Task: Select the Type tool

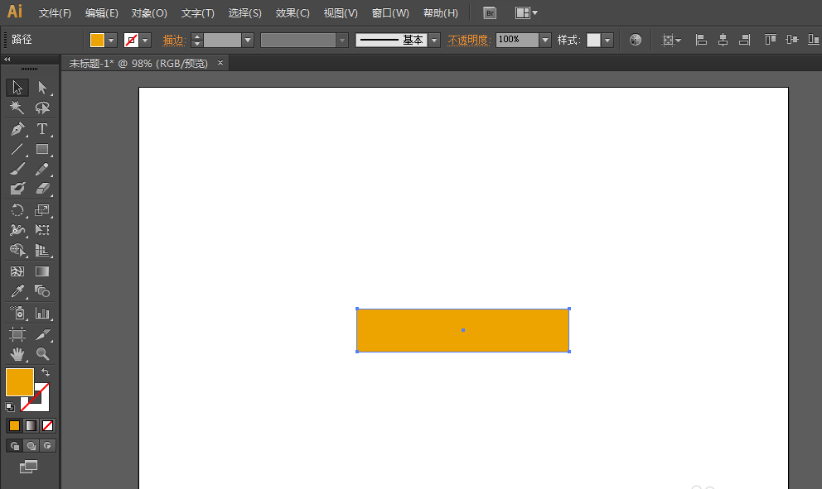Action: click(x=42, y=129)
